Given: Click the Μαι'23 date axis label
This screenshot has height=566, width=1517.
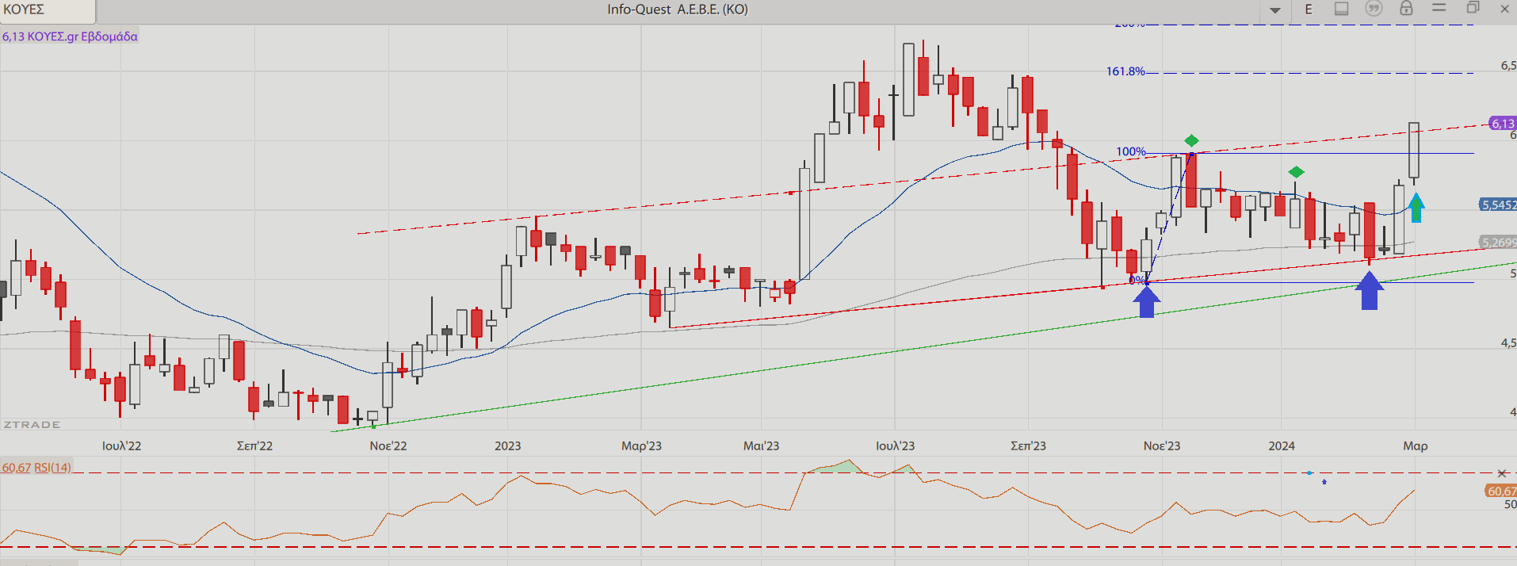Looking at the screenshot, I should click(761, 446).
